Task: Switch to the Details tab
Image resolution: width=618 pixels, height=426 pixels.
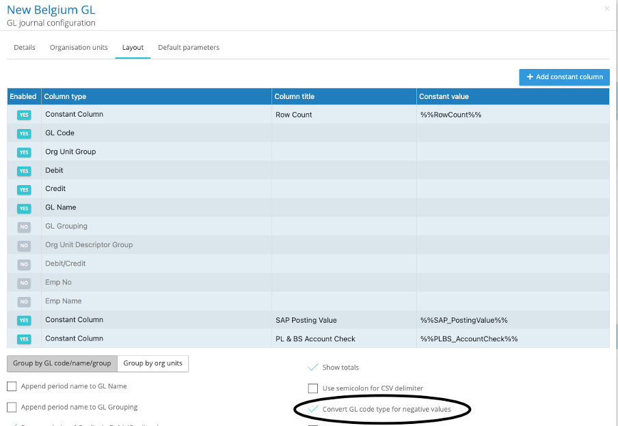Action: click(x=24, y=48)
